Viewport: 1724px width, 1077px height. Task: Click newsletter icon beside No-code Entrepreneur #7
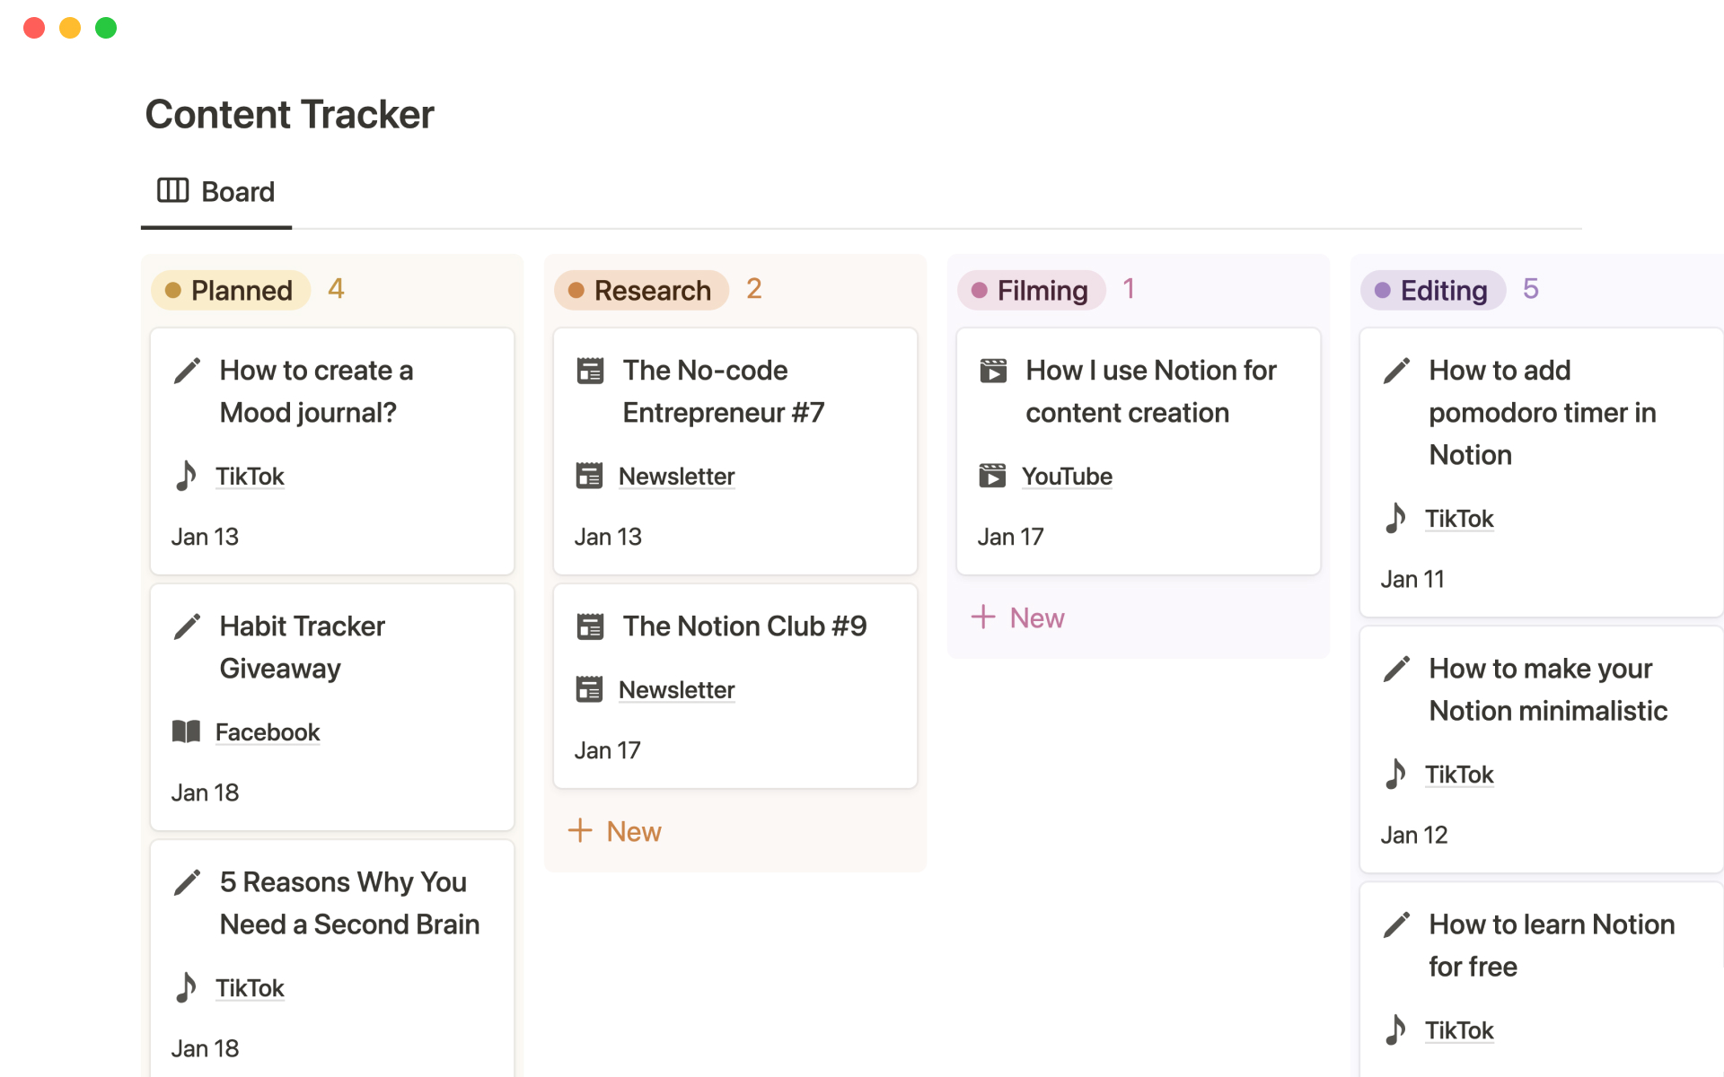coord(590,371)
